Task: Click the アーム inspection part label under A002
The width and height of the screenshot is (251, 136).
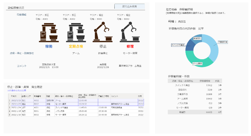Action: pos(76,53)
